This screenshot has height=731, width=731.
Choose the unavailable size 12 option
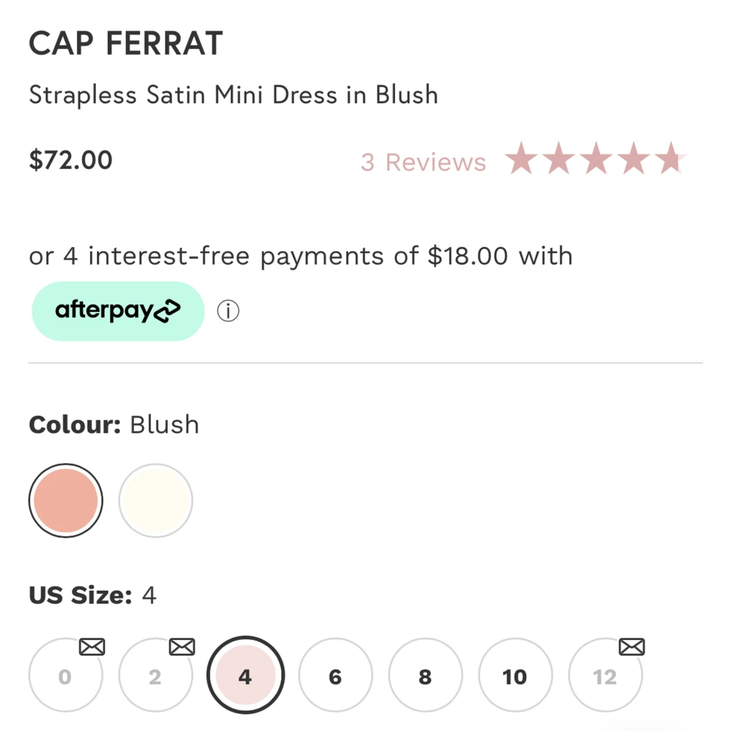point(605,675)
